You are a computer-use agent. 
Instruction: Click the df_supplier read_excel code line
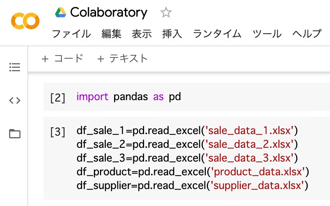[192, 186]
